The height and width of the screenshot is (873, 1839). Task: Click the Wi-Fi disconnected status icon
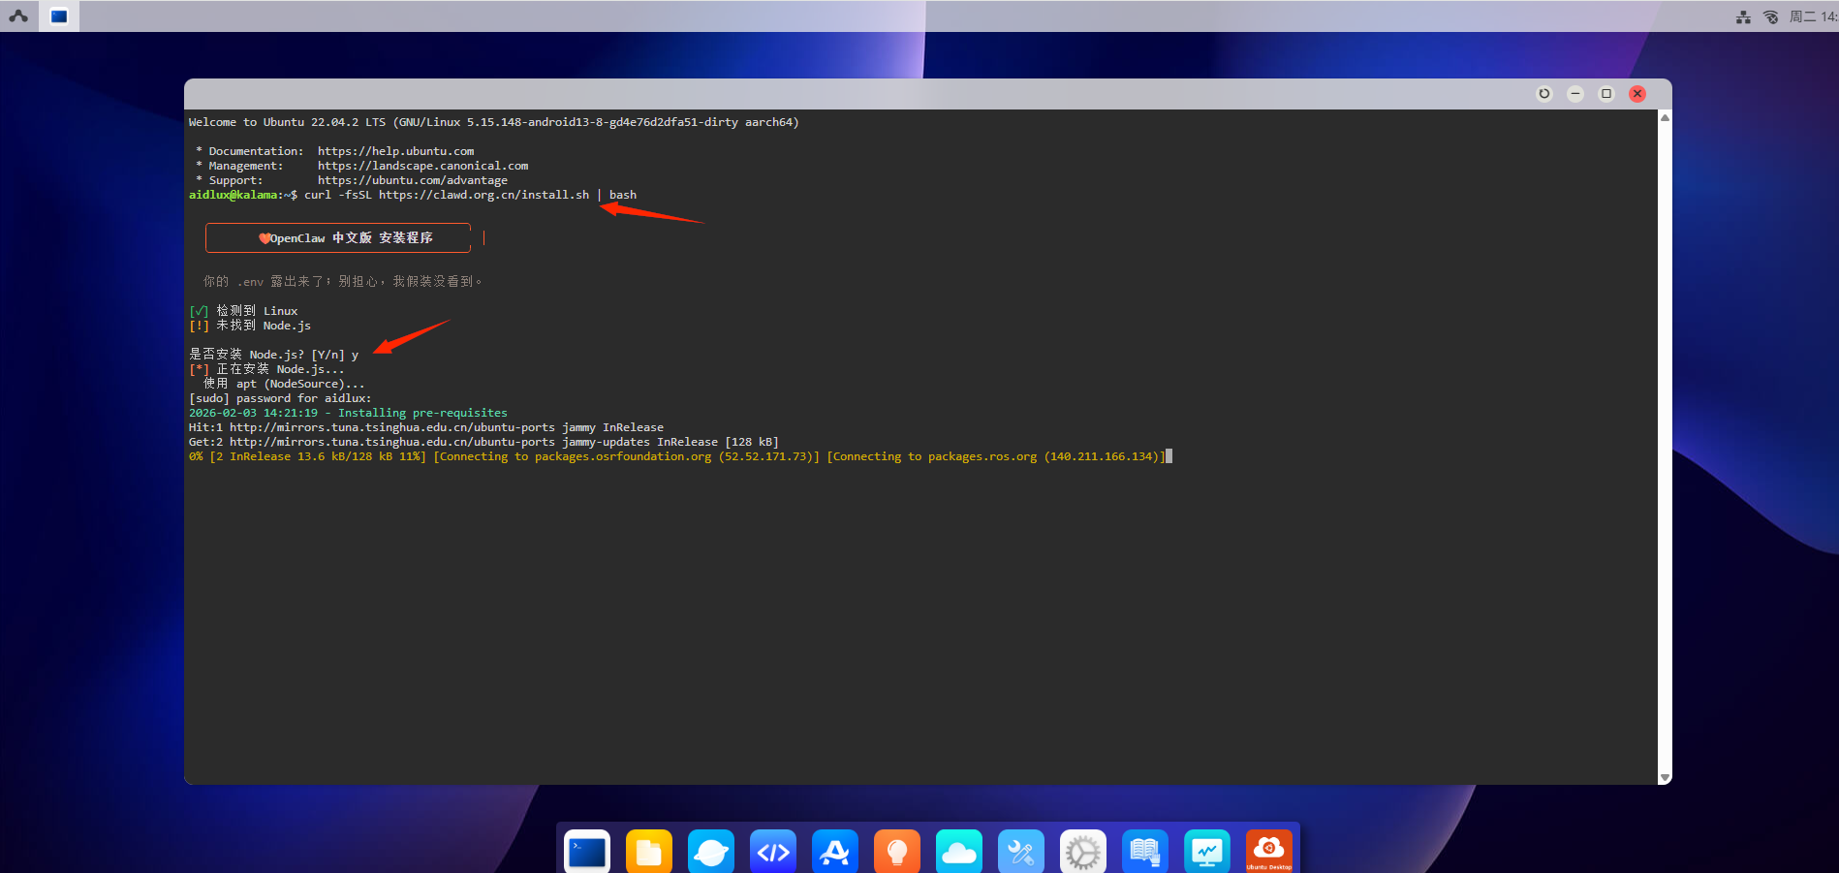click(x=1770, y=16)
